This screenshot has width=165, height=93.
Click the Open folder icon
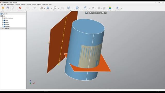3,8
